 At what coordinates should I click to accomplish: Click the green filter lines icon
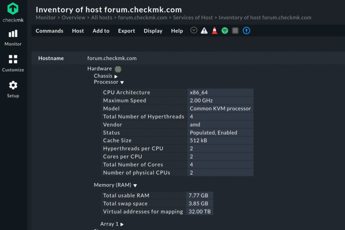pyautogui.click(x=225, y=31)
